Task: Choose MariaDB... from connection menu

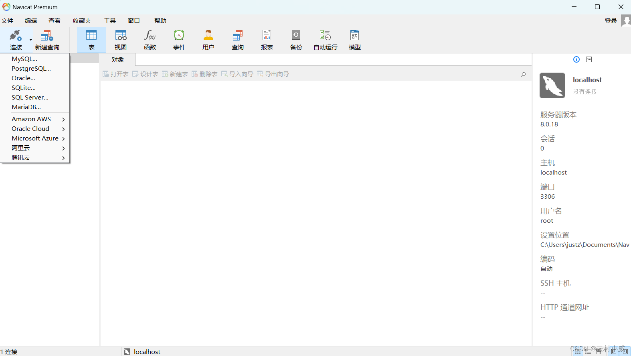Action: pyautogui.click(x=35, y=107)
